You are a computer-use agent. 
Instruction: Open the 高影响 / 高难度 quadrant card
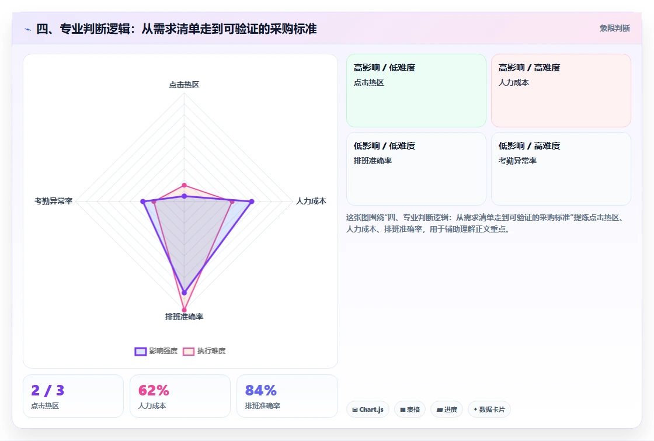[x=561, y=91]
